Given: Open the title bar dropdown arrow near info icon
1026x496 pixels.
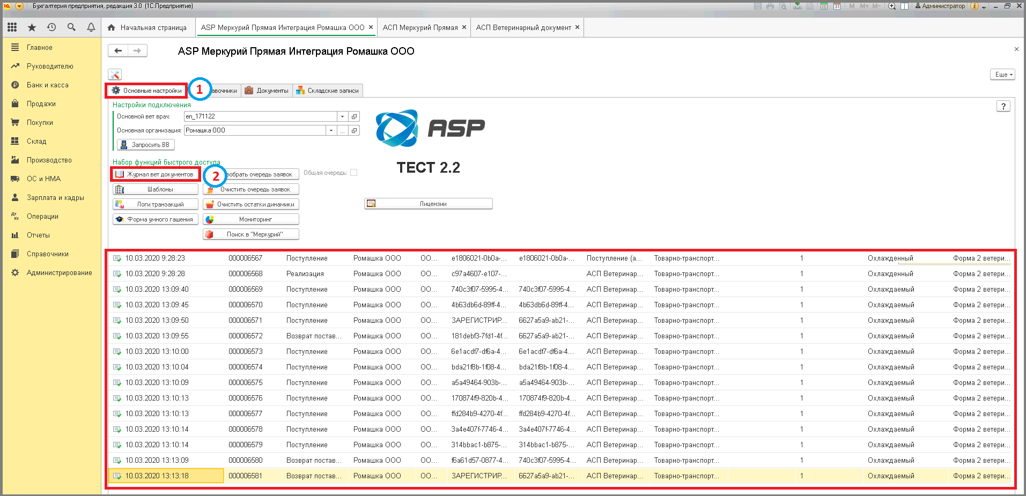Looking at the screenshot, I should (x=984, y=6).
